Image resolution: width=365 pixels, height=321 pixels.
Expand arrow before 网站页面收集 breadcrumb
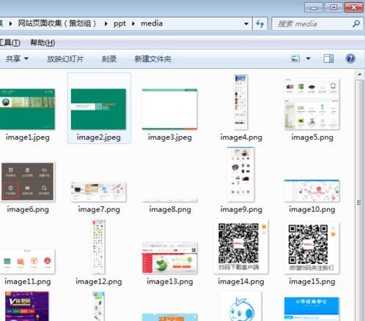pyautogui.click(x=10, y=23)
